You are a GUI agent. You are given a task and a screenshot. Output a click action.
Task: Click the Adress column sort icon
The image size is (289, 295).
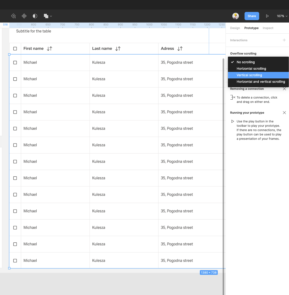[180, 49]
